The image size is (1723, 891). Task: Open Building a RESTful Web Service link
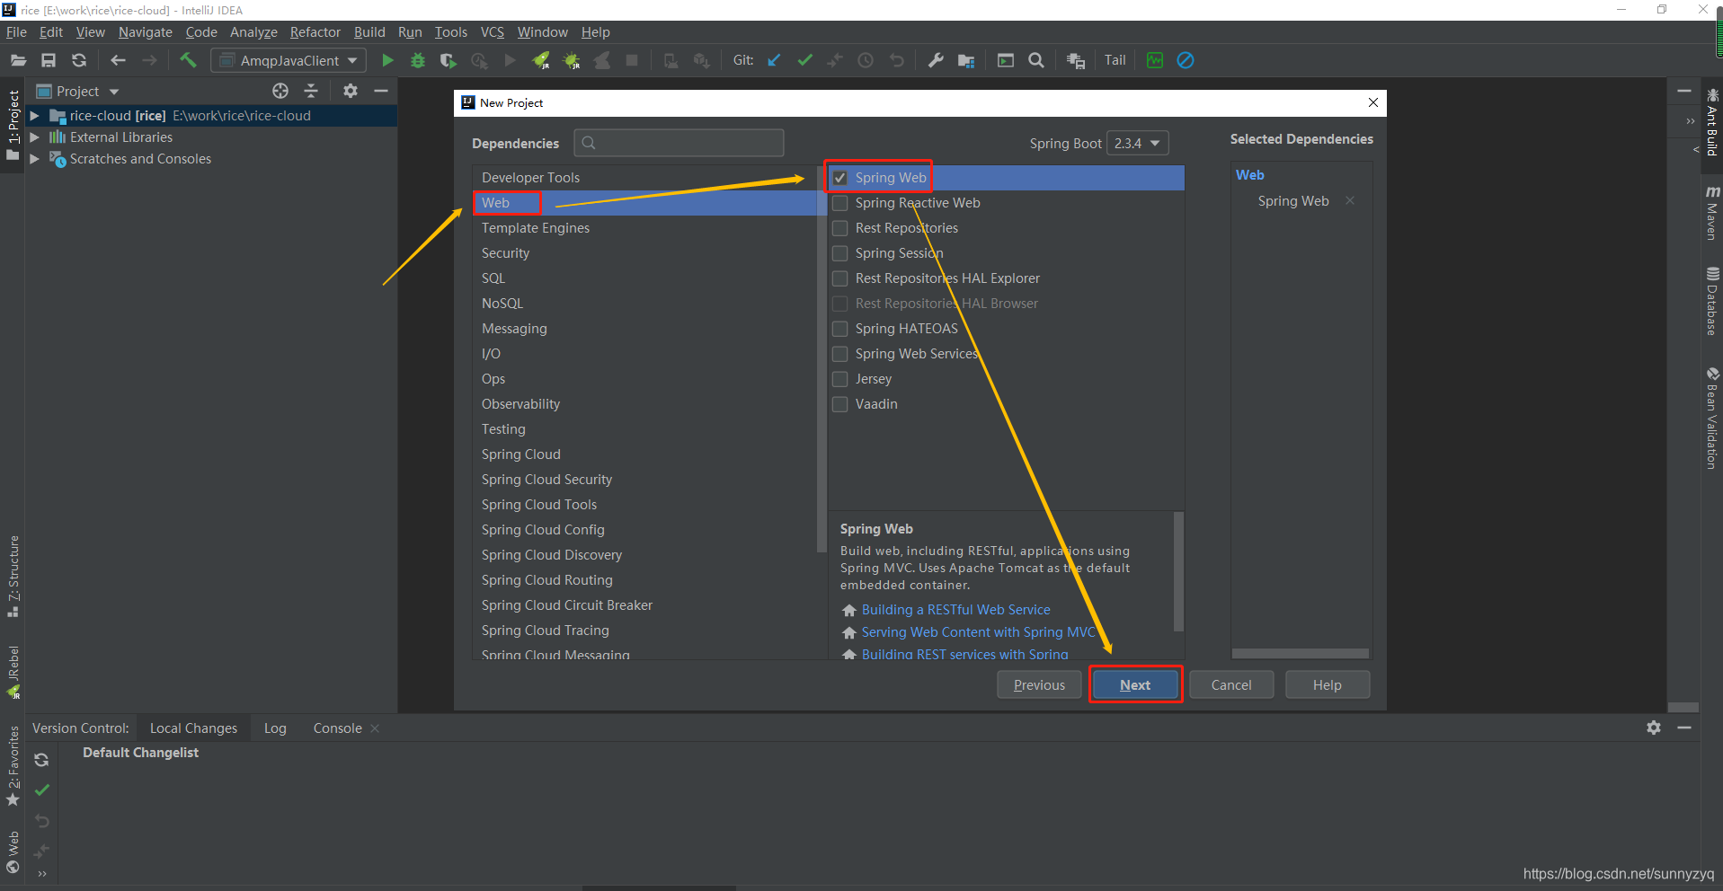(x=955, y=610)
